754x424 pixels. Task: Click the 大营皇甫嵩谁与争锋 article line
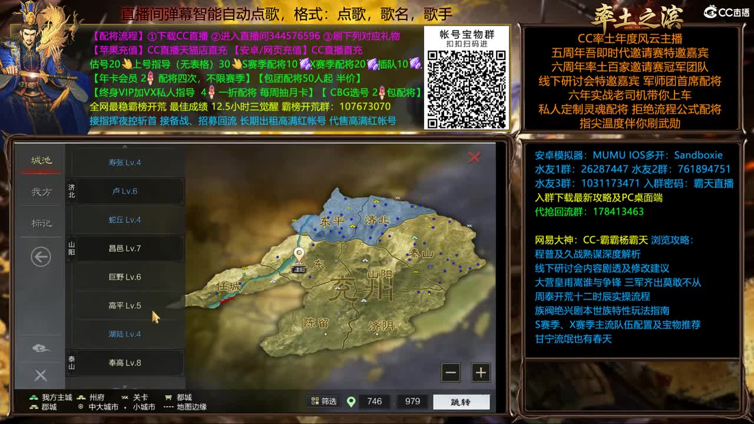(618, 282)
